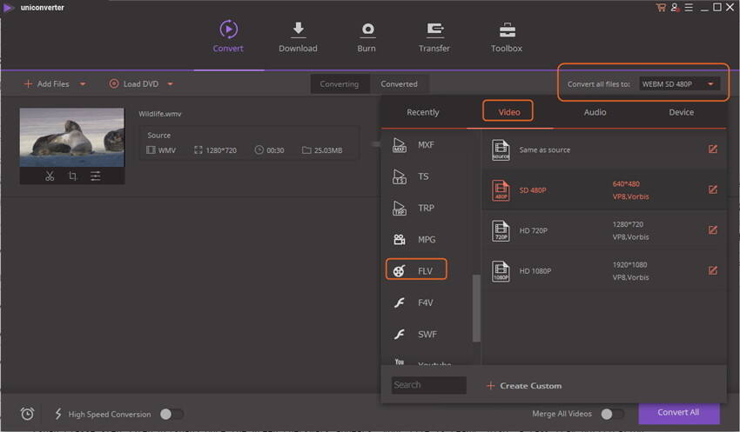
Task: Open the effects adjust sliders icon
Action: coord(96,176)
